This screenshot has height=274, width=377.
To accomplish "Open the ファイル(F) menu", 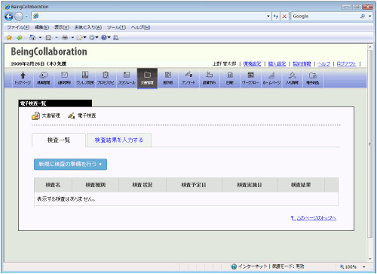I will click(18, 27).
